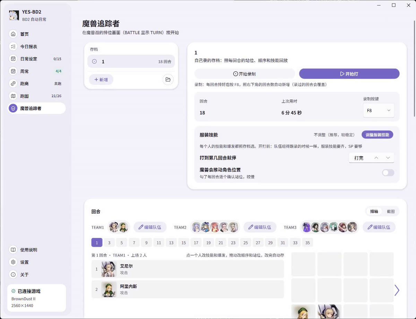
Task: Select turn tab 1
Action: (97, 243)
